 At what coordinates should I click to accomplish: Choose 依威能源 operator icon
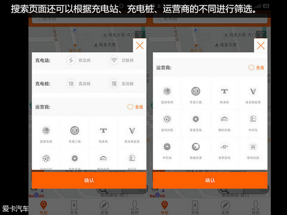(x=196, y=151)
